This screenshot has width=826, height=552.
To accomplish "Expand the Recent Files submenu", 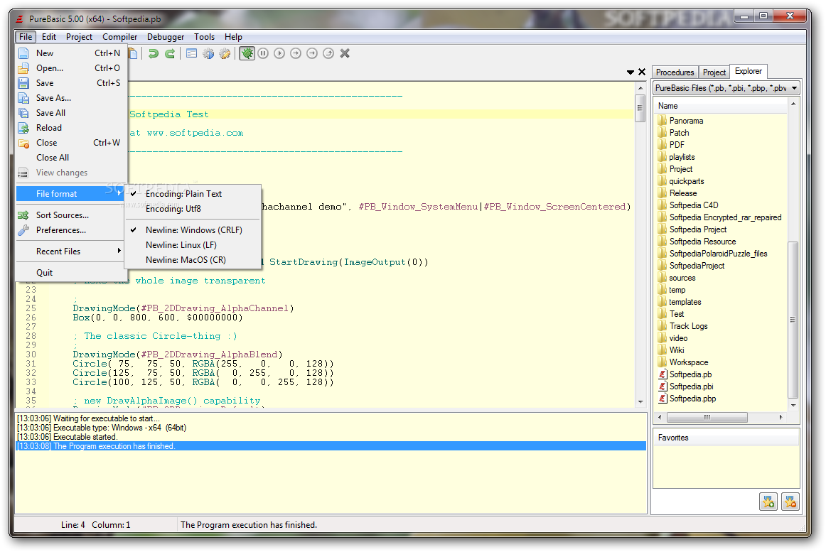I will (70, 251).
